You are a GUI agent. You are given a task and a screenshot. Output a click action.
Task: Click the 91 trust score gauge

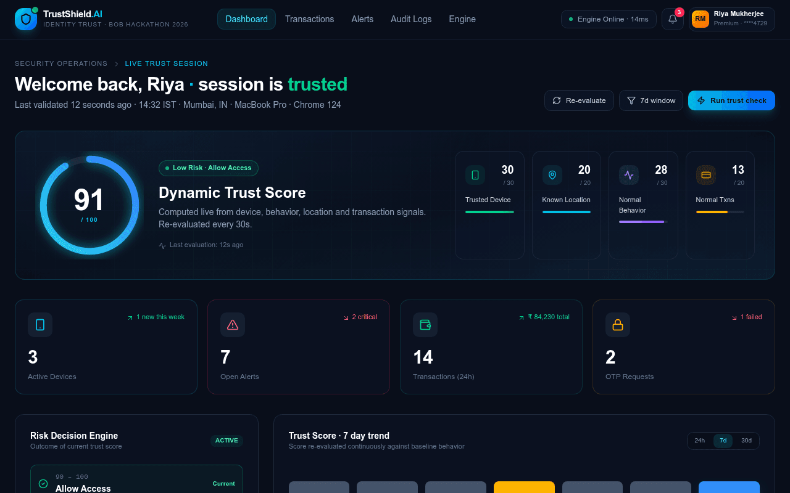click(x=89, y=205)
